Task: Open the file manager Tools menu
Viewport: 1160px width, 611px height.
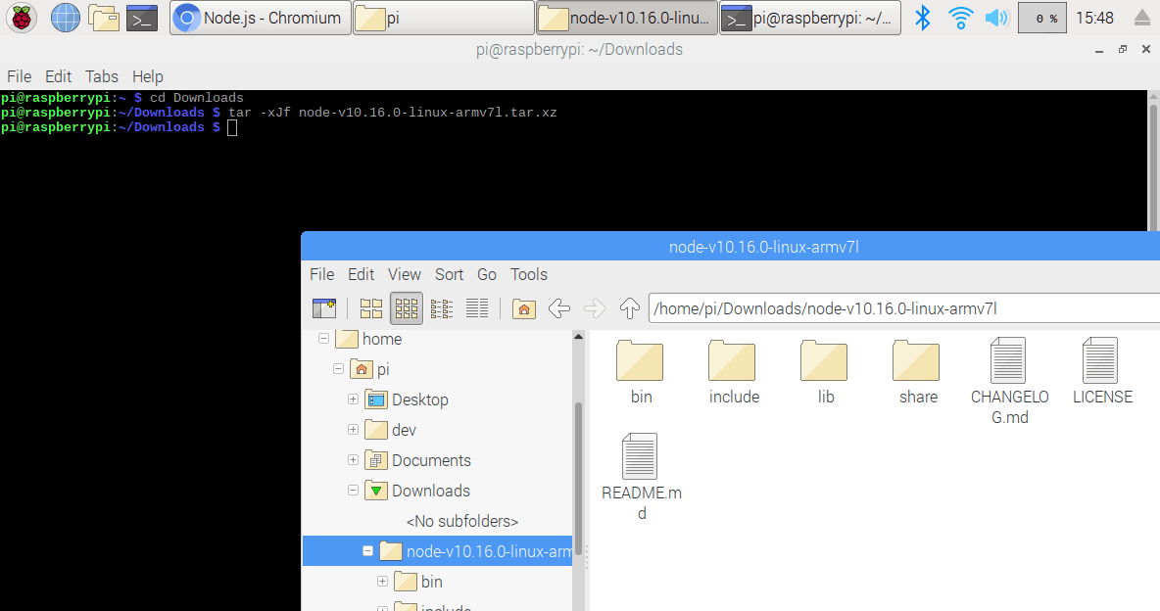Action: coord(529,274)
